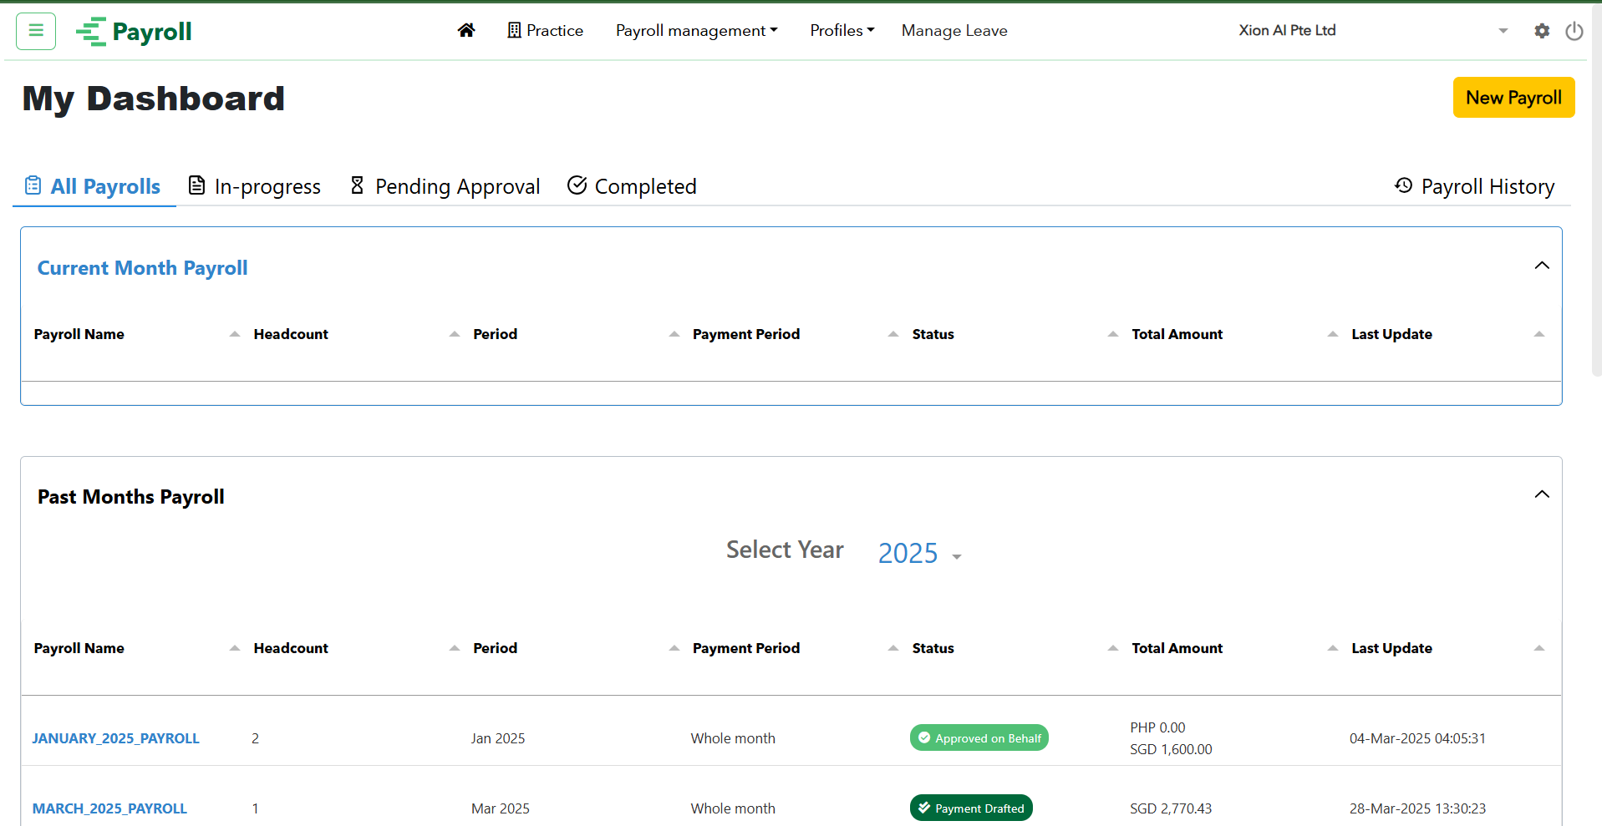Sort Current Month table by Payment Period arrow
The height and width of the screenshot is (826, 1602).
(893, 334)
